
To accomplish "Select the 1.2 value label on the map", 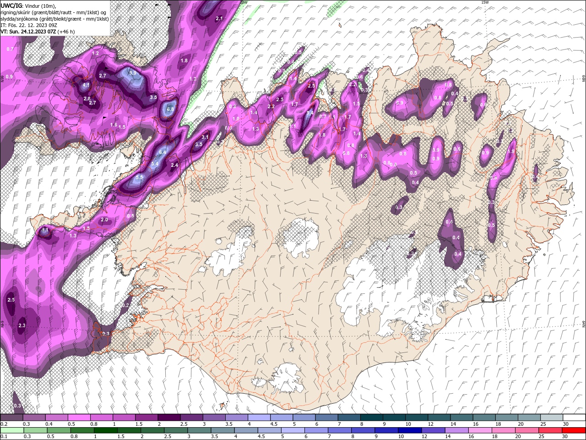I will (x=95, y=54).
